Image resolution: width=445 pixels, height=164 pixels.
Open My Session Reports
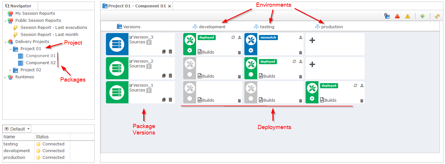(35, 13)
